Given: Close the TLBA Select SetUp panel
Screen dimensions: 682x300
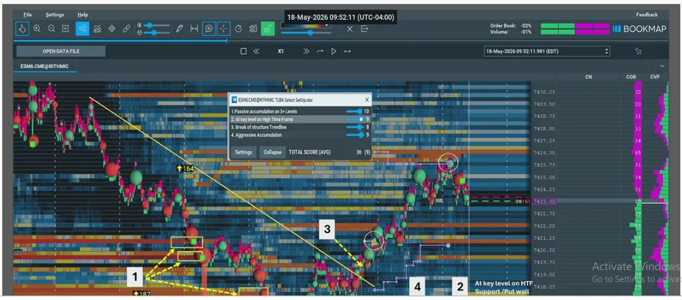Looking at the screenshot, I should (x=367, y=99).
